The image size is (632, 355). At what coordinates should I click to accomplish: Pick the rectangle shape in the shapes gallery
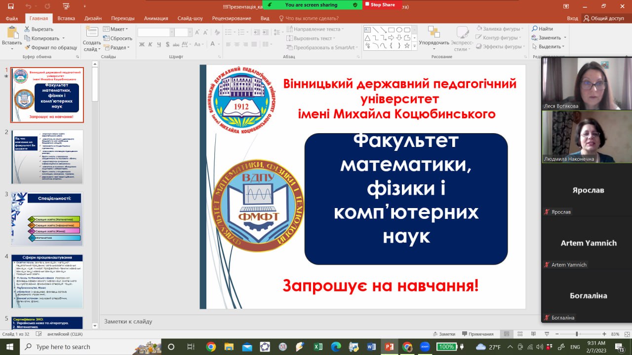(391, 30)
